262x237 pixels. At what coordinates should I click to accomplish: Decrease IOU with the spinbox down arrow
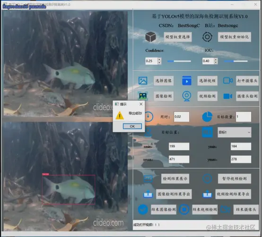click(216, 63)
